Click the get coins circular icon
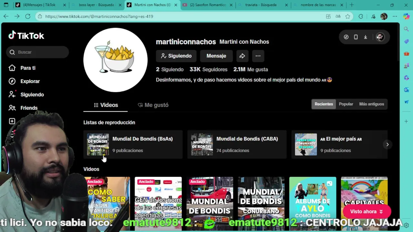This screenshot has height=232, width=413. pos(346,37)
